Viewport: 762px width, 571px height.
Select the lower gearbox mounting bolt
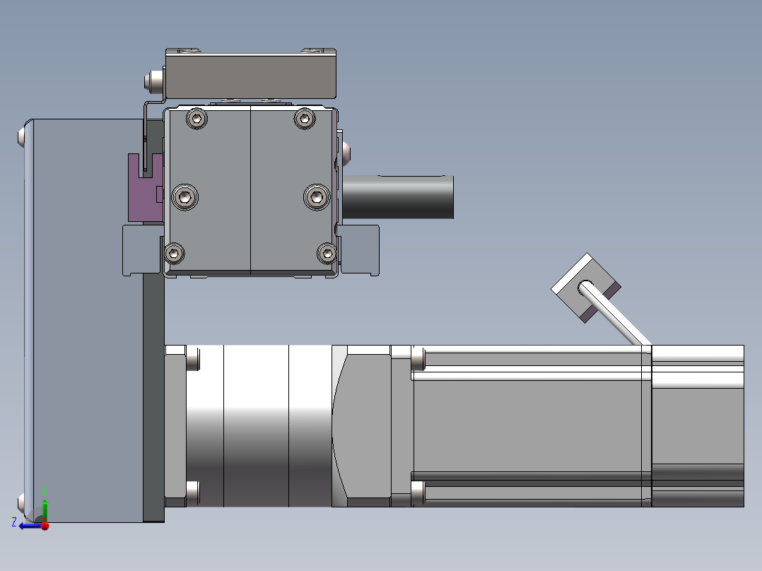click(193, 492)
